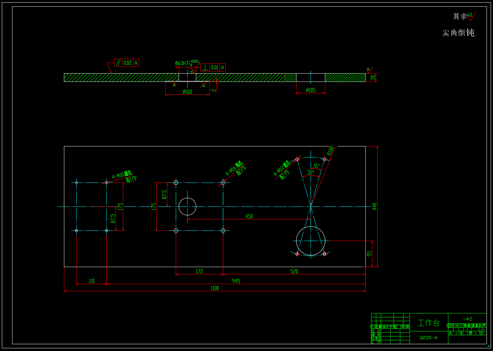Select the 440 plate height dimension
This screenshot has height=351, width=493.
pos(375,206)
